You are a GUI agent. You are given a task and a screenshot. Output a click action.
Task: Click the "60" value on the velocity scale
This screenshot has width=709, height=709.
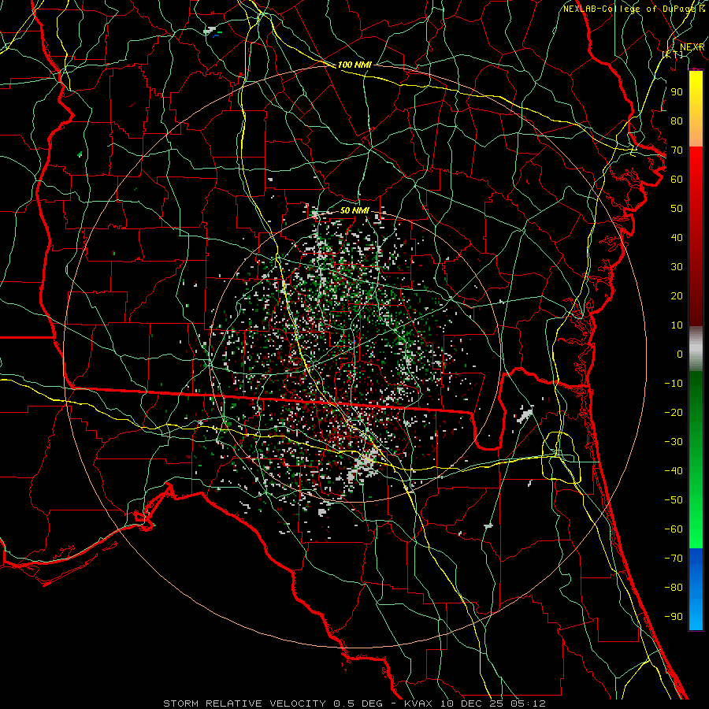[677, 179]
